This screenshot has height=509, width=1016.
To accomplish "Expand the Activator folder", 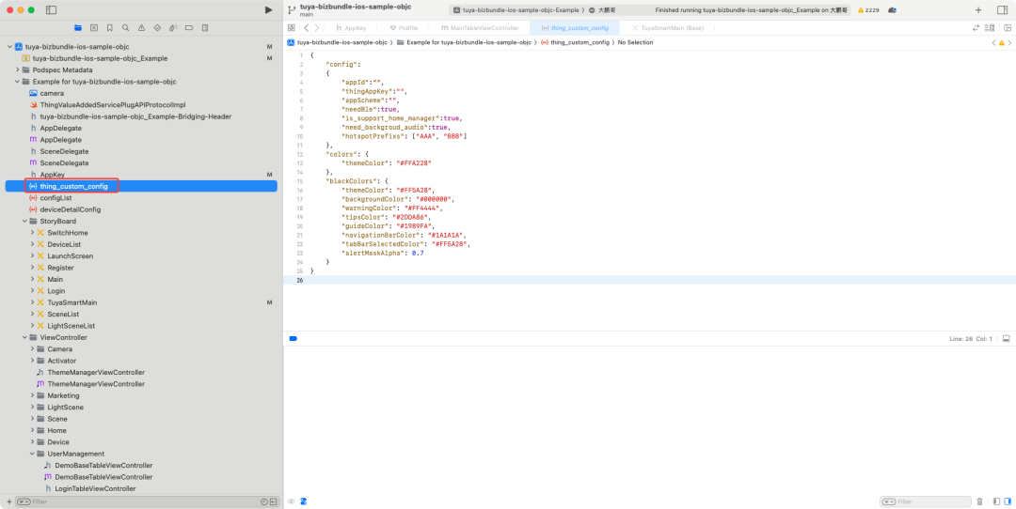I will 32,361.
